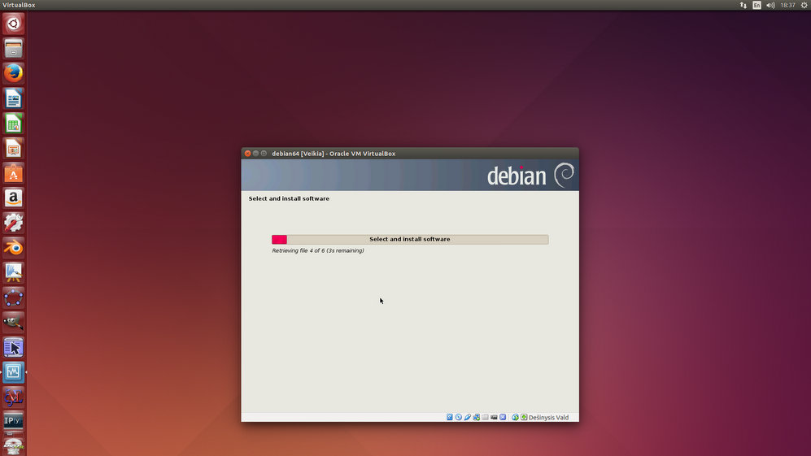Open the keyboard layout En indicator
Screen dimensions: 811x456
pos(756,5)
